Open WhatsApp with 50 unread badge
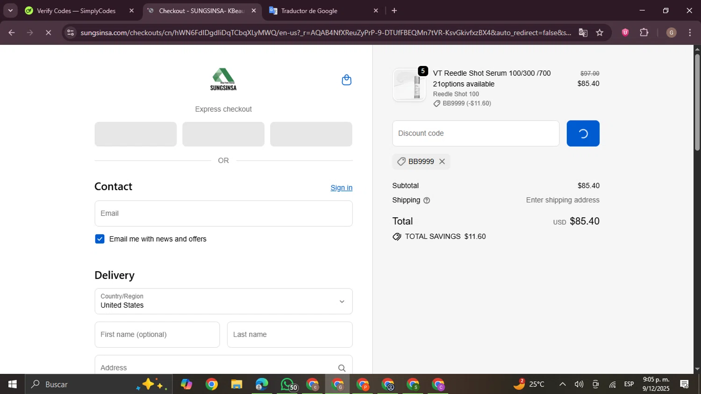Screen dimensions: 701x394 (x=287, y=384)
